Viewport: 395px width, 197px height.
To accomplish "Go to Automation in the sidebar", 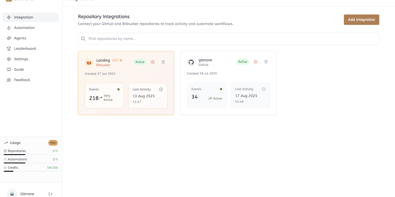I will point(24,28).
